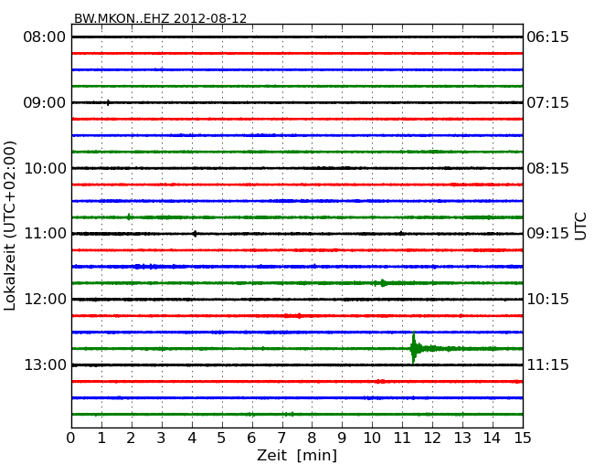Click the green spike near 2 min
This screenshot has height=475, width=594.
click(129, 216)
